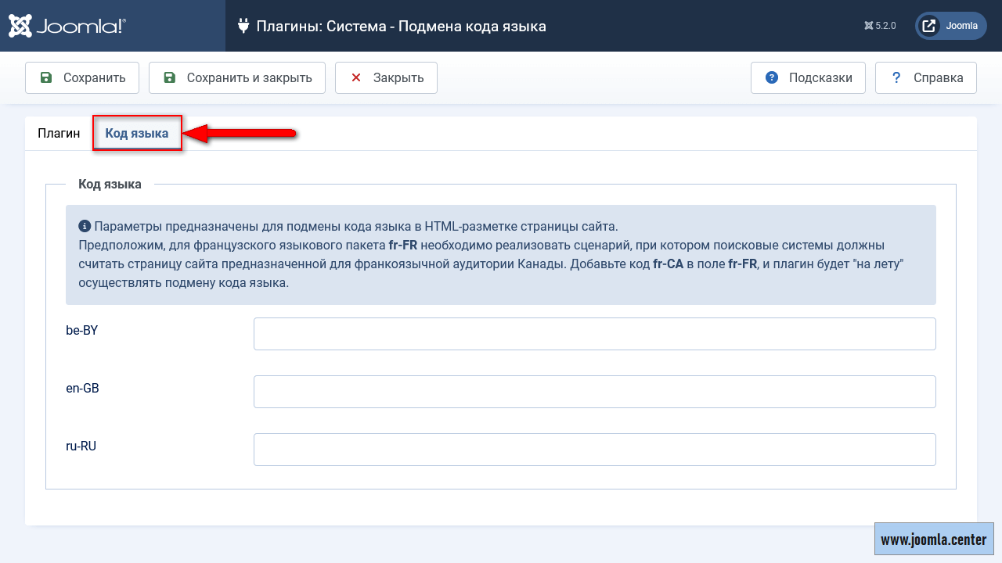Click the Joomla! logo in the header
This screenshot has width=1002, height=563.
tap(67, 26)
